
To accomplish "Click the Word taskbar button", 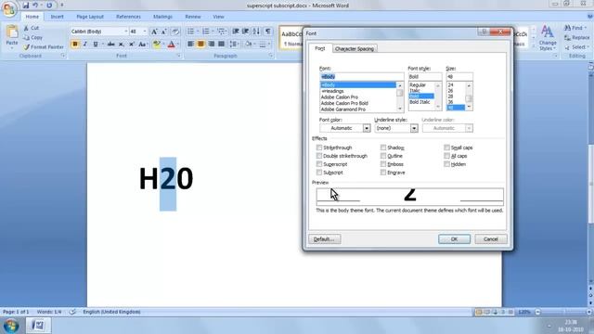I will pos(38,326).
